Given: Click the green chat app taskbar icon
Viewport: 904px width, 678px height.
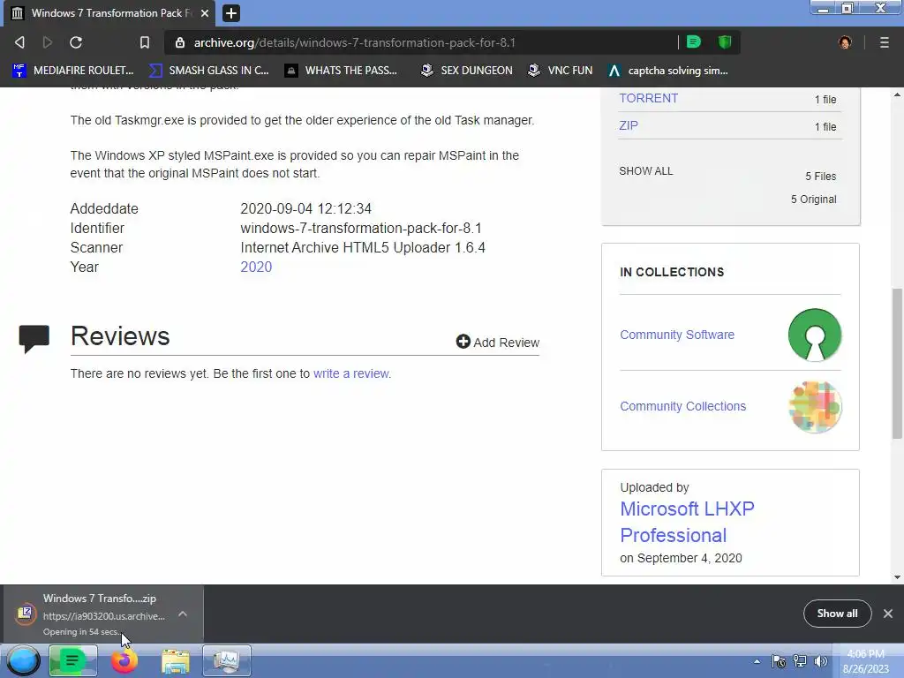Looking at the screenshot, I should pyautogui.click(x=72, y=660).
